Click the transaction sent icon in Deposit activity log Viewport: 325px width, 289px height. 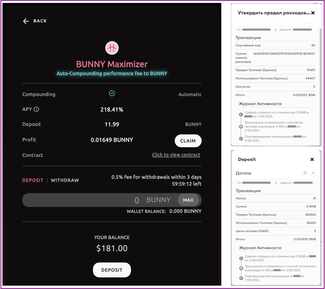click(x=241, y=268)
